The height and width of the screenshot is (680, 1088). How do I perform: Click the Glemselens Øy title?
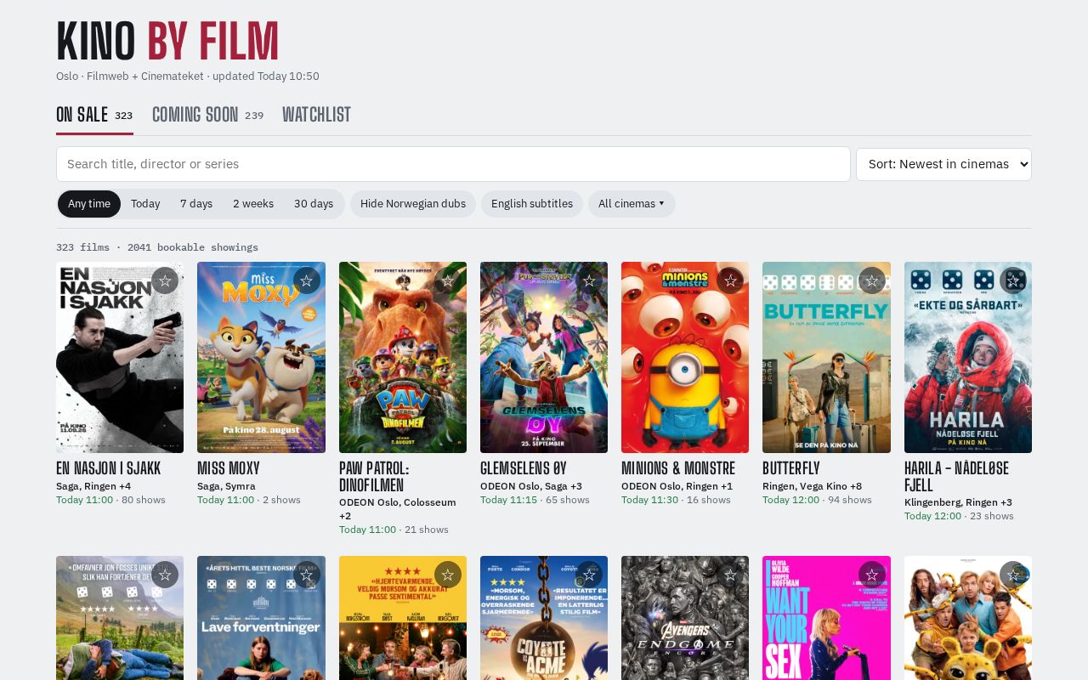click(x=524, y=468)
